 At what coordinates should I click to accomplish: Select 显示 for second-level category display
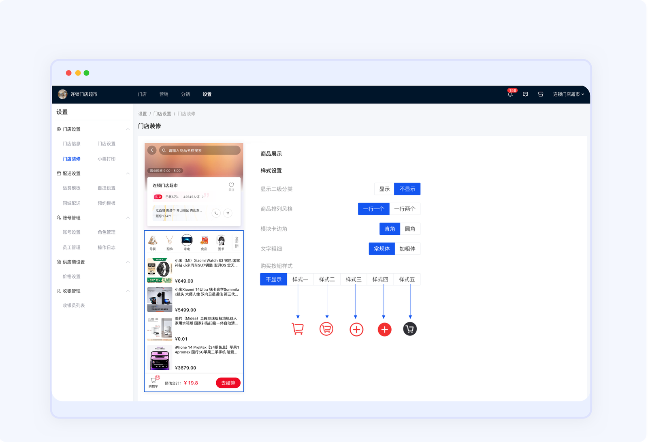384,189
